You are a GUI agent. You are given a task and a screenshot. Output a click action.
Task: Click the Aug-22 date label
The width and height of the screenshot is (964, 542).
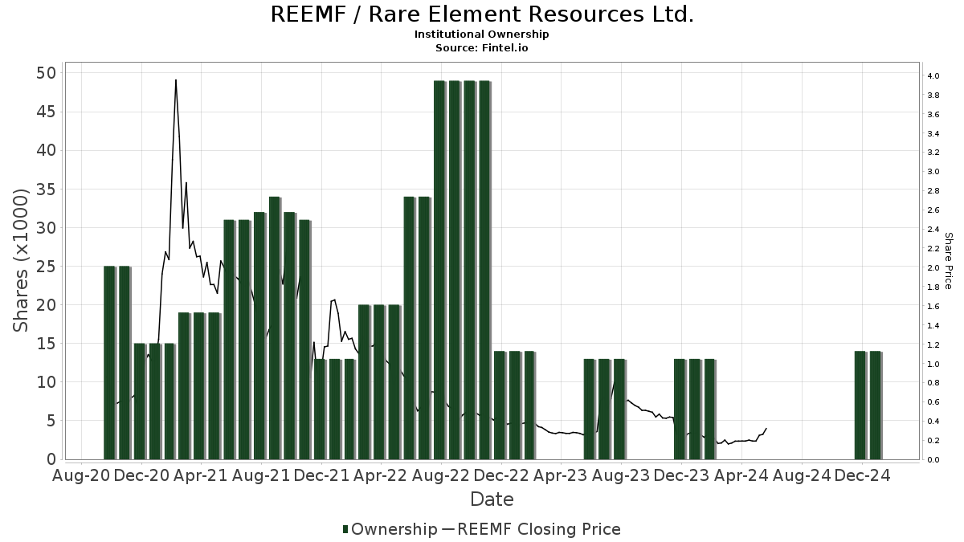(x=441, y=475)
